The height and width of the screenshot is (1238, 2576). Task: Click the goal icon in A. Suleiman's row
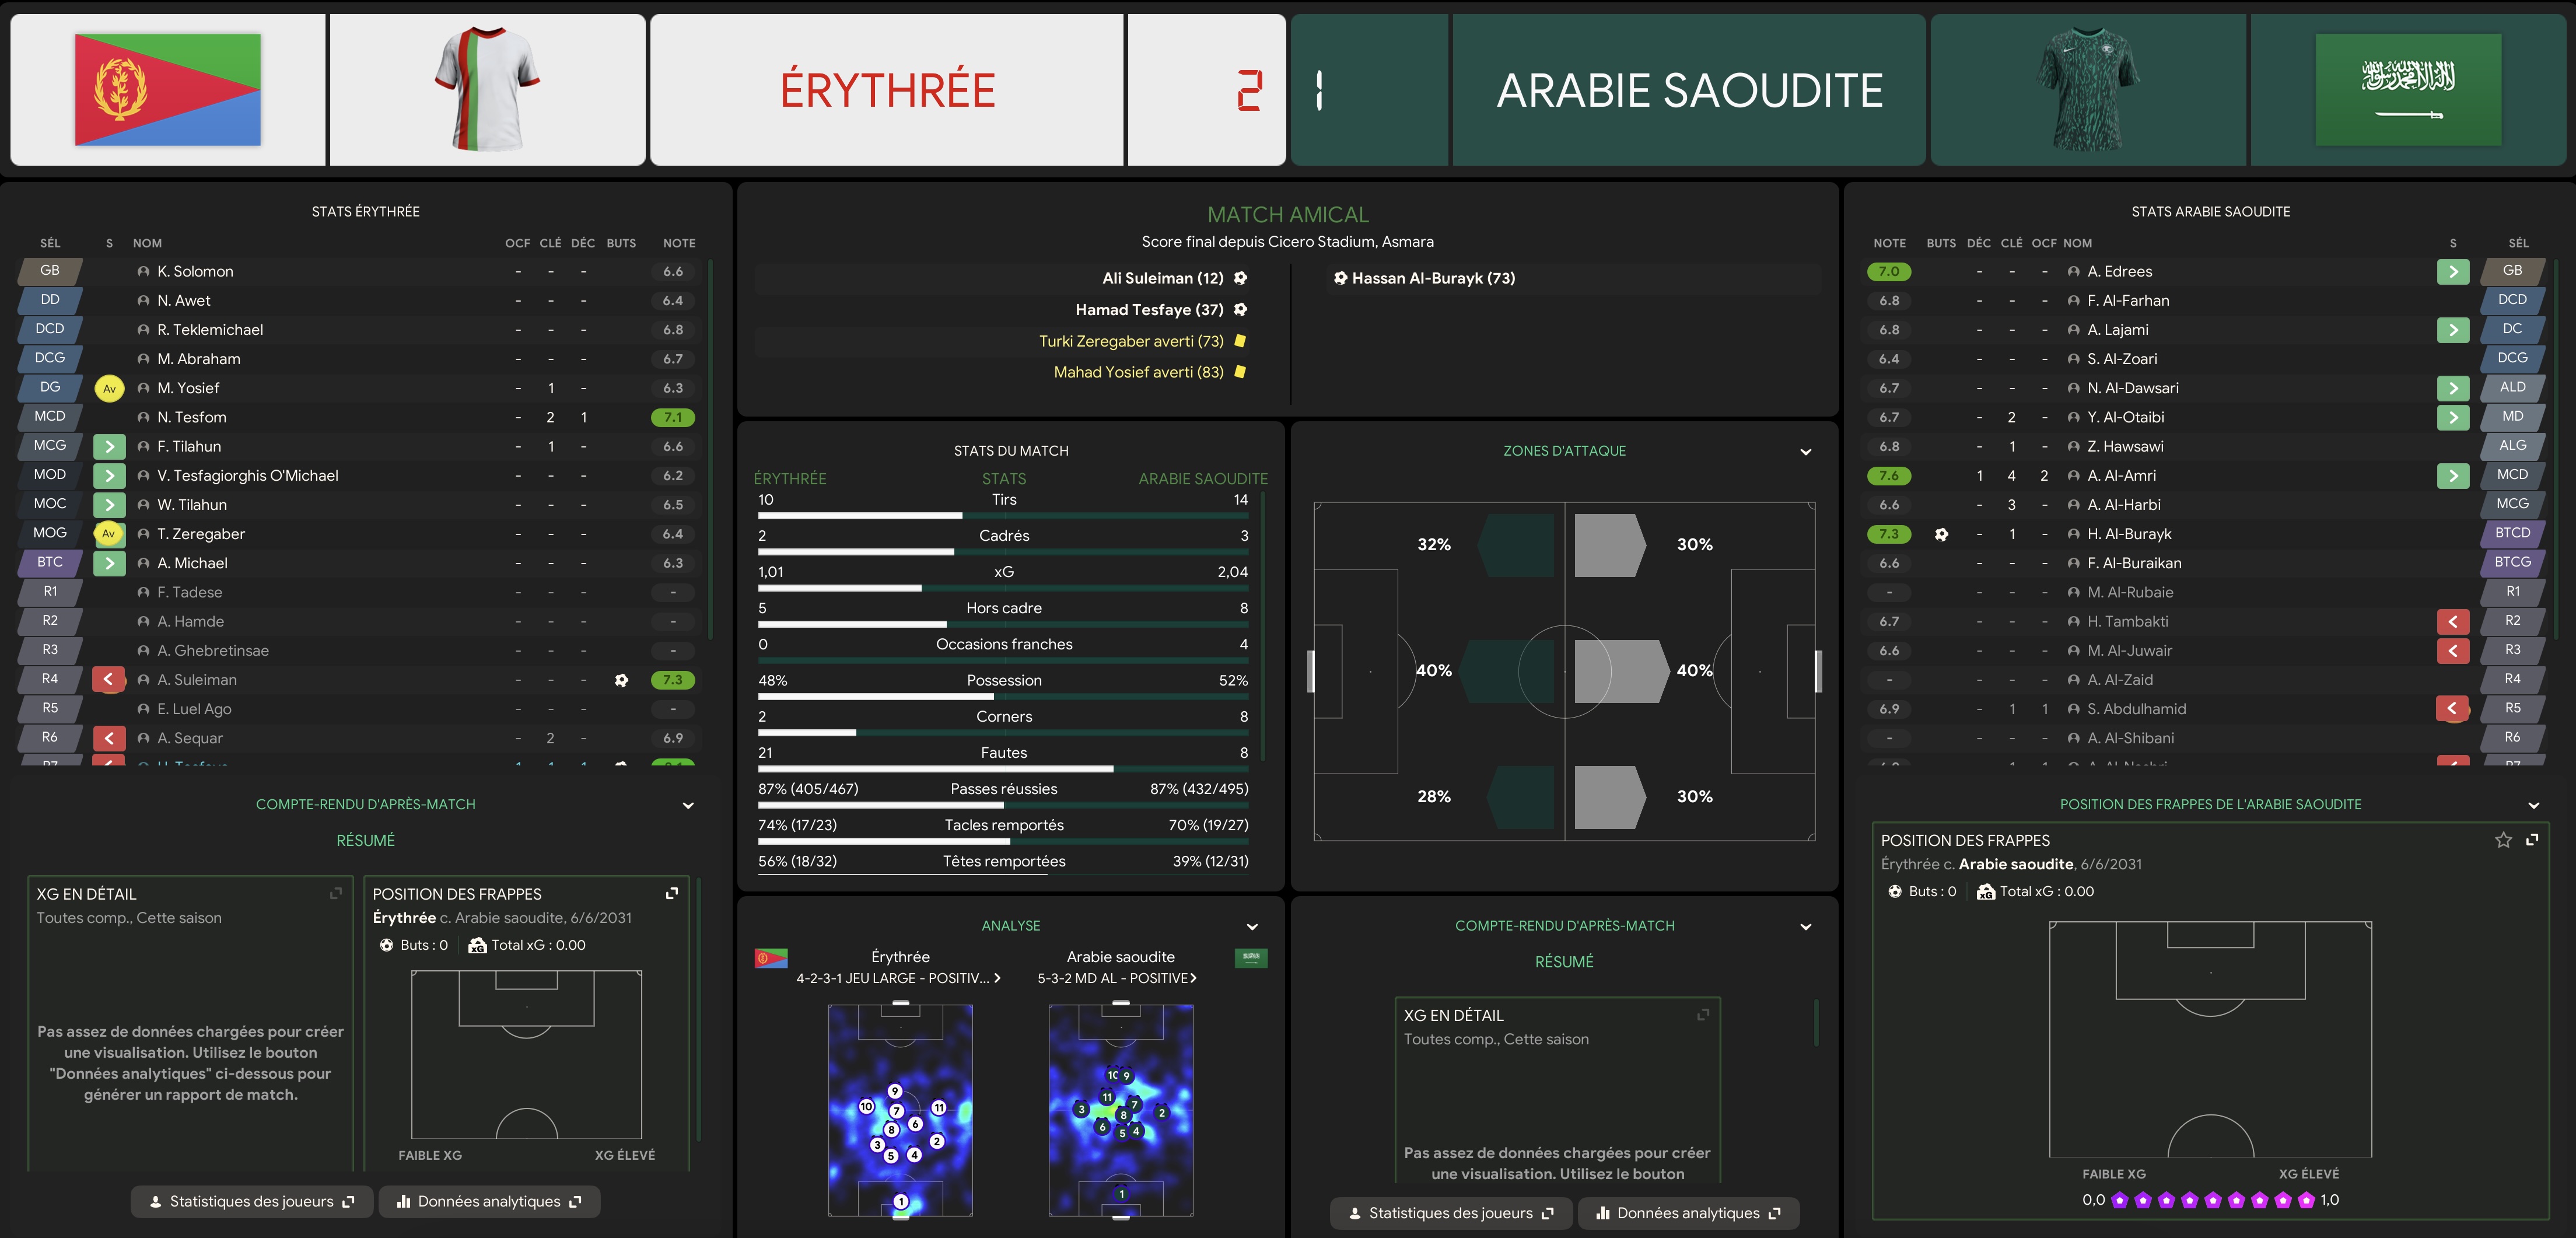pyautogui.click(x=621, y=680)
